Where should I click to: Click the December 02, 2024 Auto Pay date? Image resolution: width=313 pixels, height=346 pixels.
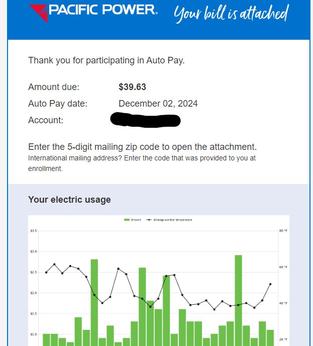(x=158, y=104)
